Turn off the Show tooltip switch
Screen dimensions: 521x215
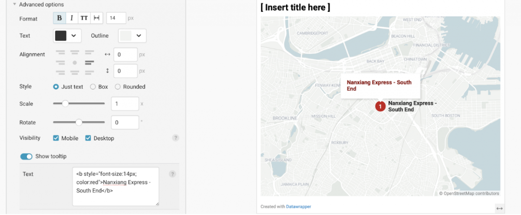coord(26,156)
